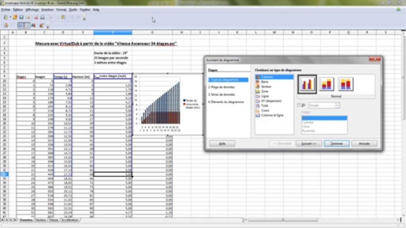The image size is (406, 228).
Task: Select Cylindre shape in Forme list
Action: point(324,122)
